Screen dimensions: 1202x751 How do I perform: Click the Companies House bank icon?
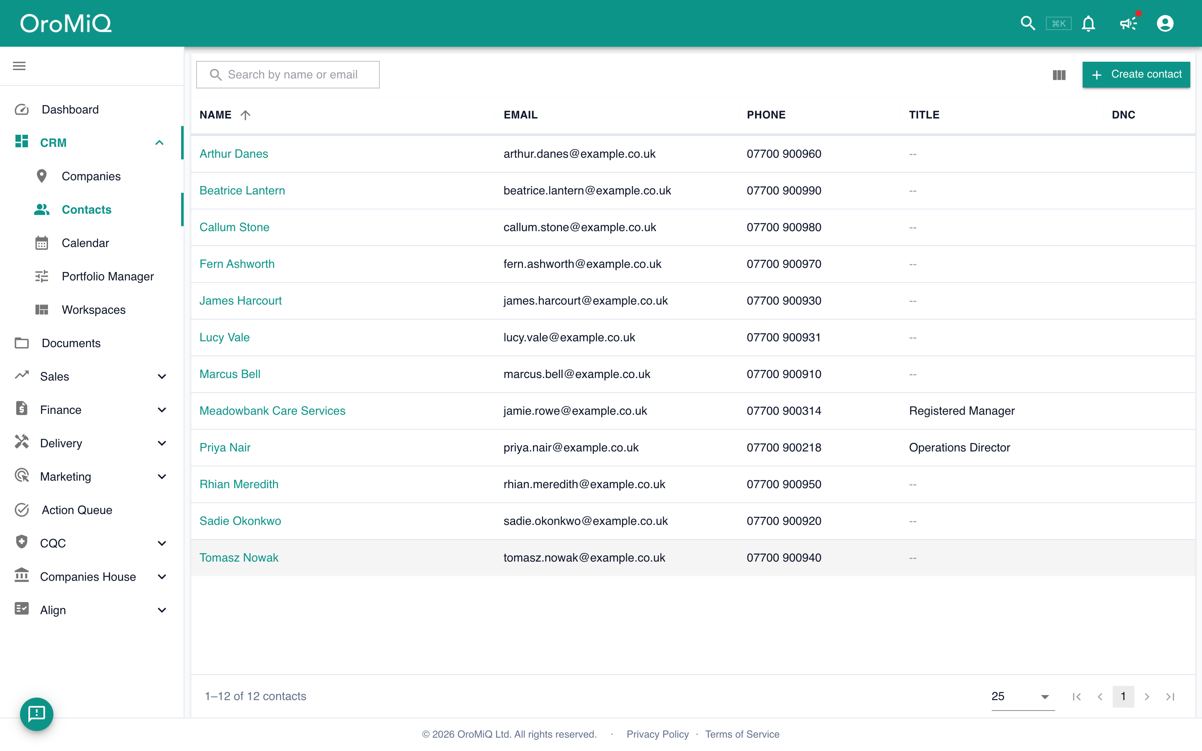coord(22,575)
